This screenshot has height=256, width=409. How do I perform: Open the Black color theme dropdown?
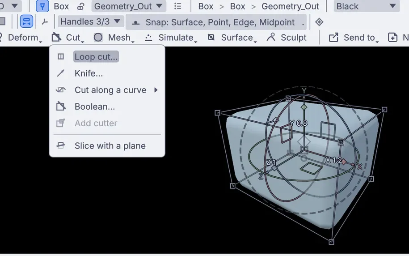(367, 6)
